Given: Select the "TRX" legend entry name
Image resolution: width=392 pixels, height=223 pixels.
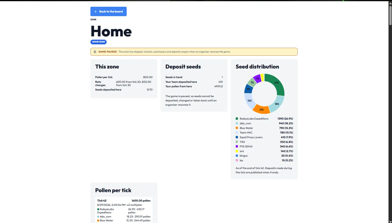Looking at the screenshot, I should tap(242, 142).
